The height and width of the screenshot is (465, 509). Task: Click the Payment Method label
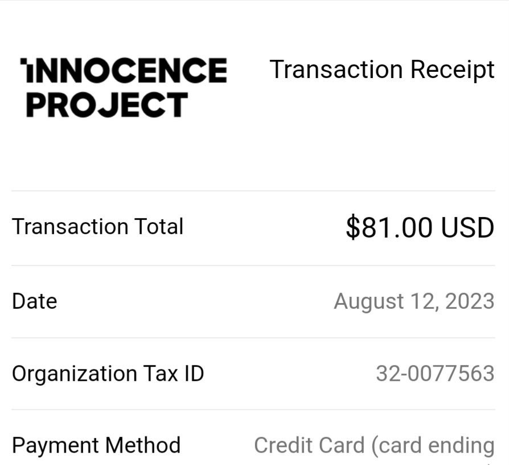point(96,445)
